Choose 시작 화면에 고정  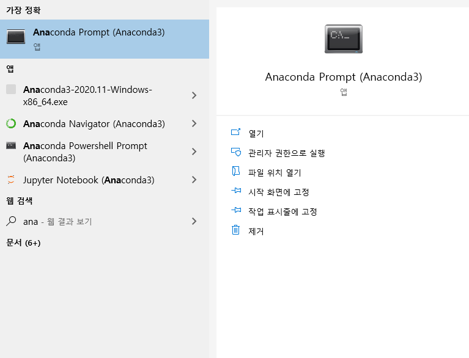click(x=279, y=192)
